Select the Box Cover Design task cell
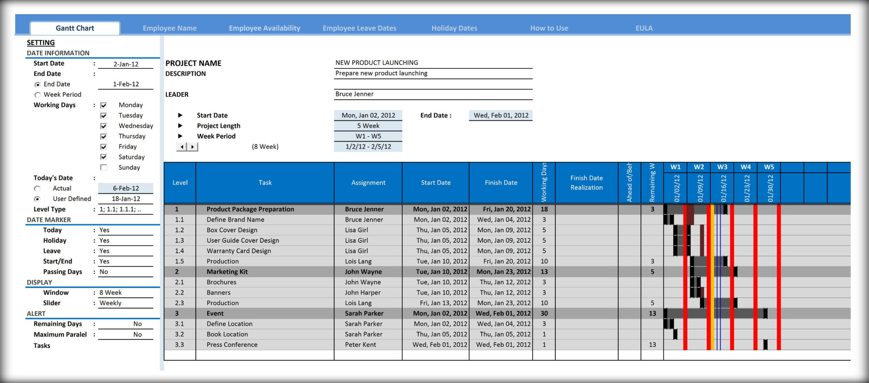 pos(265,230)
